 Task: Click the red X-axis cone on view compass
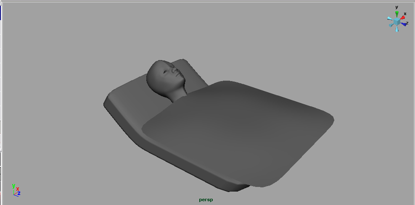pyautogui.click(x=402, y=18)
